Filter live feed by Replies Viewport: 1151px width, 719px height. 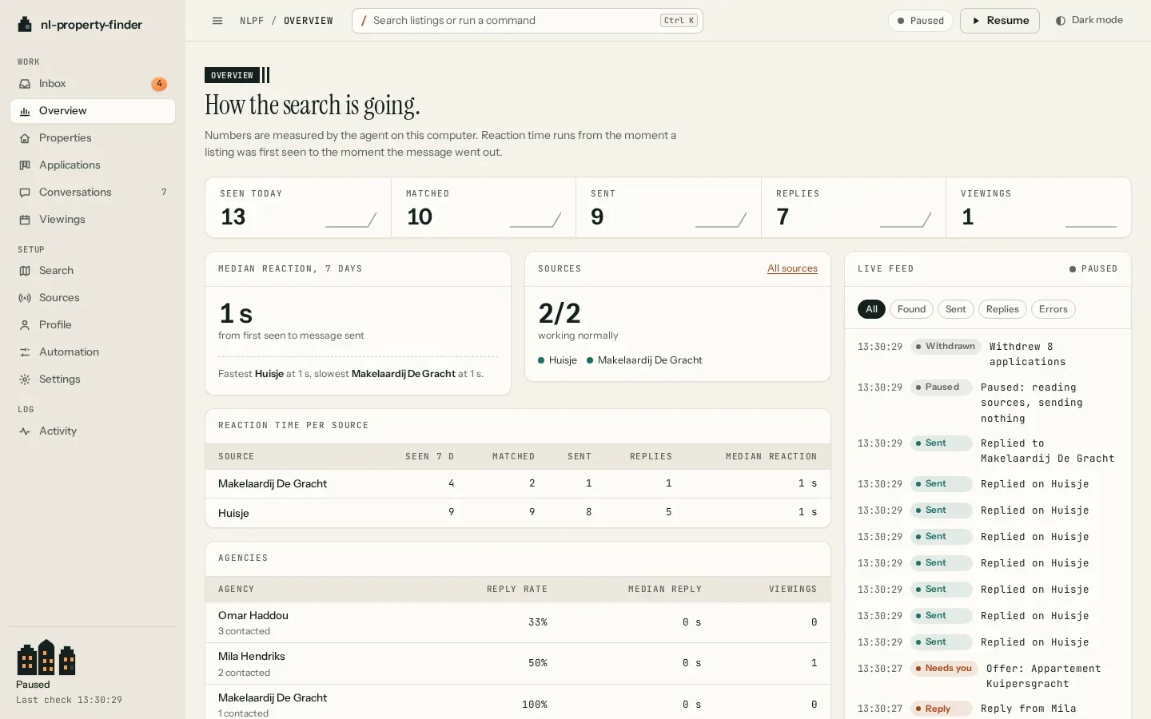(x=1002, y=309)
